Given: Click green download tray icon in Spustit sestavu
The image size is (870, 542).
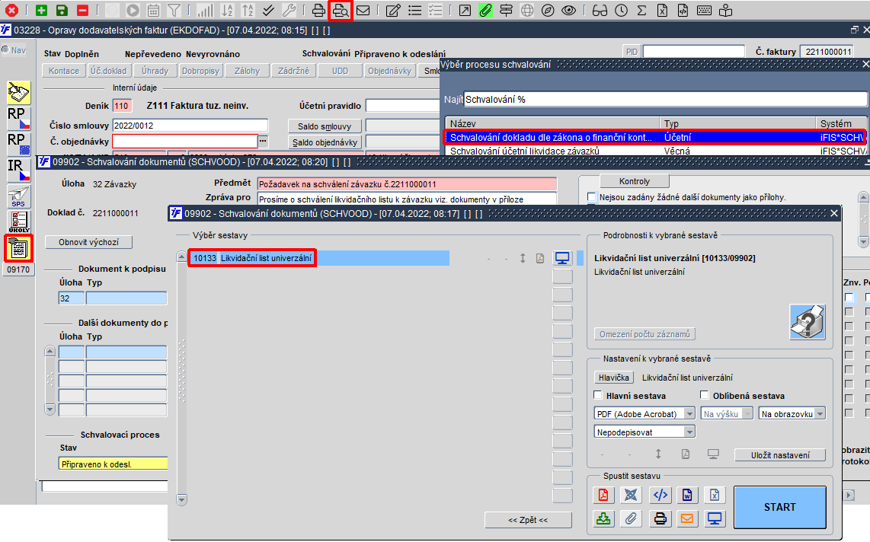Looking at the screenshot, I should pyautogui.click(x=603, y=518).
